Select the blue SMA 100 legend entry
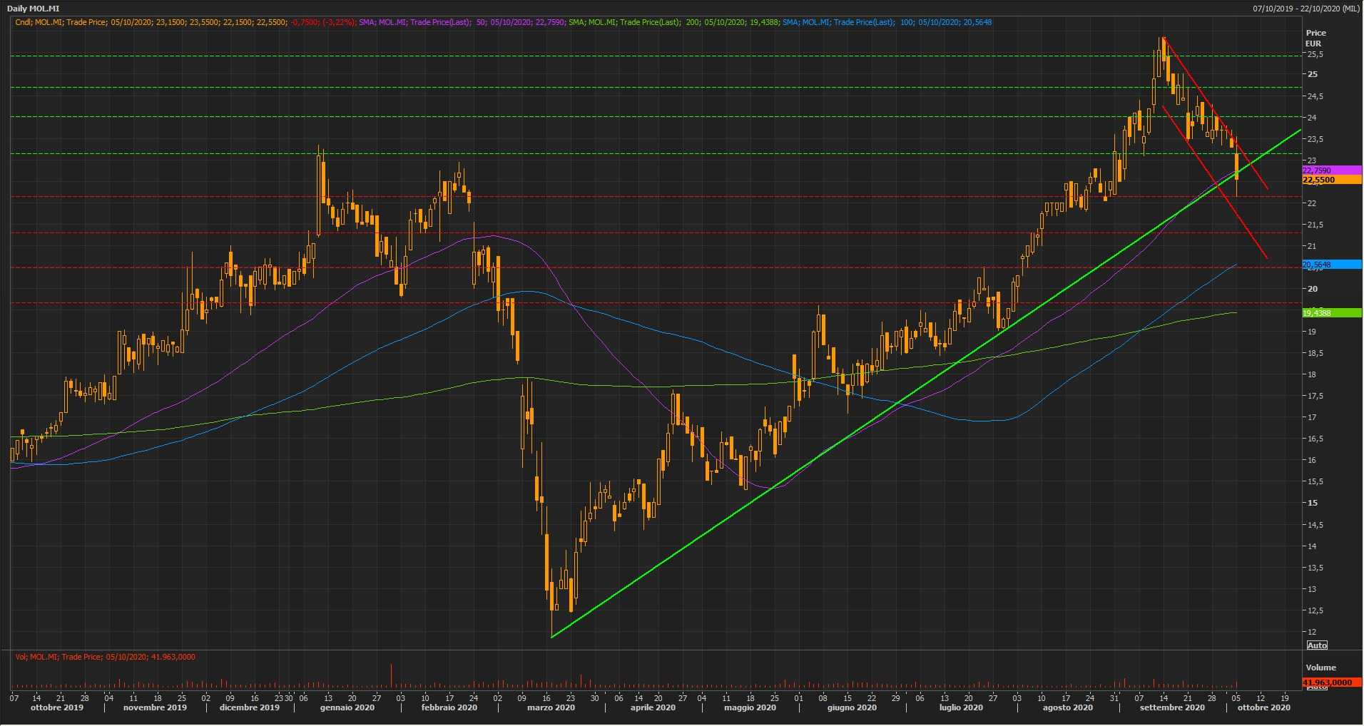1364x726 pixels. (887, 23)
